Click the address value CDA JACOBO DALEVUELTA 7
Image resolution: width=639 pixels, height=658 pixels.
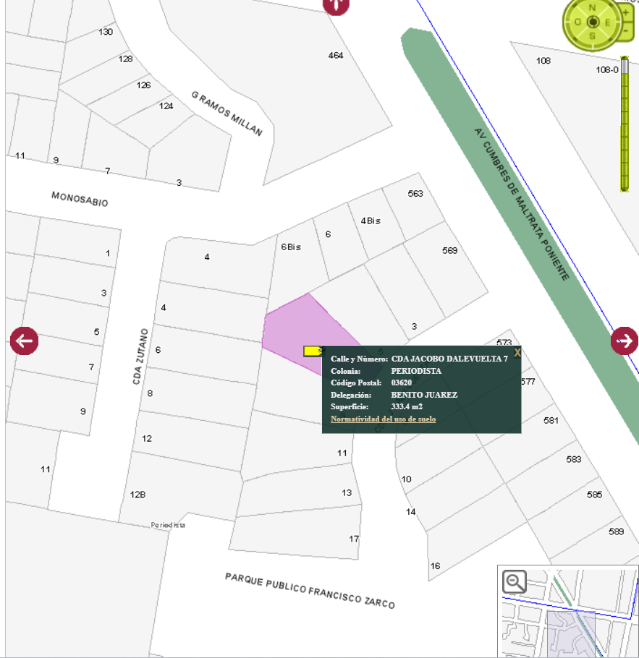coord(449,359)
